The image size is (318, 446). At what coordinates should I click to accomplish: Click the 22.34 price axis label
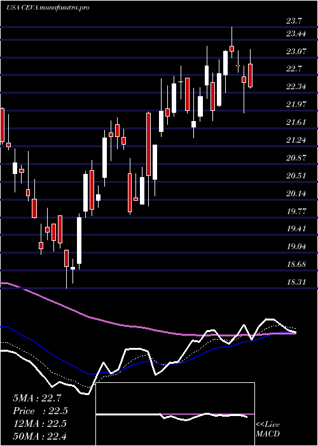pyautogui.click(x=296, y=87)
